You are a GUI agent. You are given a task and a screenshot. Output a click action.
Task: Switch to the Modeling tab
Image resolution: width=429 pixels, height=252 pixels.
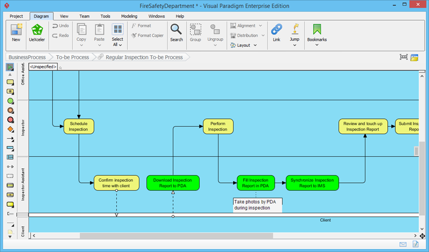tap(129, 16)
